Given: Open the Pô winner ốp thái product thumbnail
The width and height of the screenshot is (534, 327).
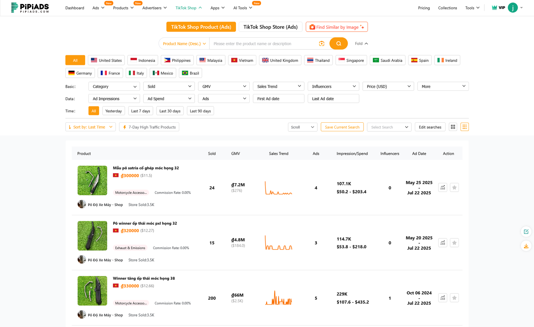Looking at the screenshot, I should [x=92, y=236].
